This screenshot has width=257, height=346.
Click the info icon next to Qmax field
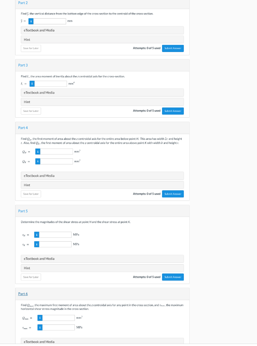40,318
